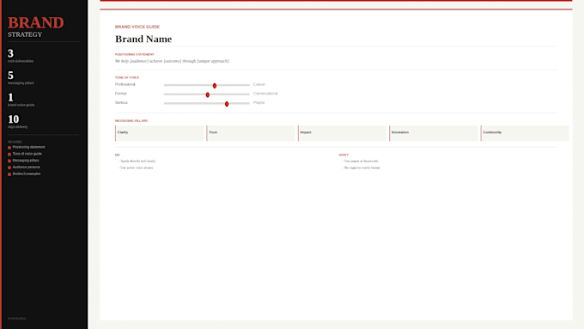Click the '10 days delivery' stat
The image size is (584, 329).
pyautogui.click(x=18, y=122)
